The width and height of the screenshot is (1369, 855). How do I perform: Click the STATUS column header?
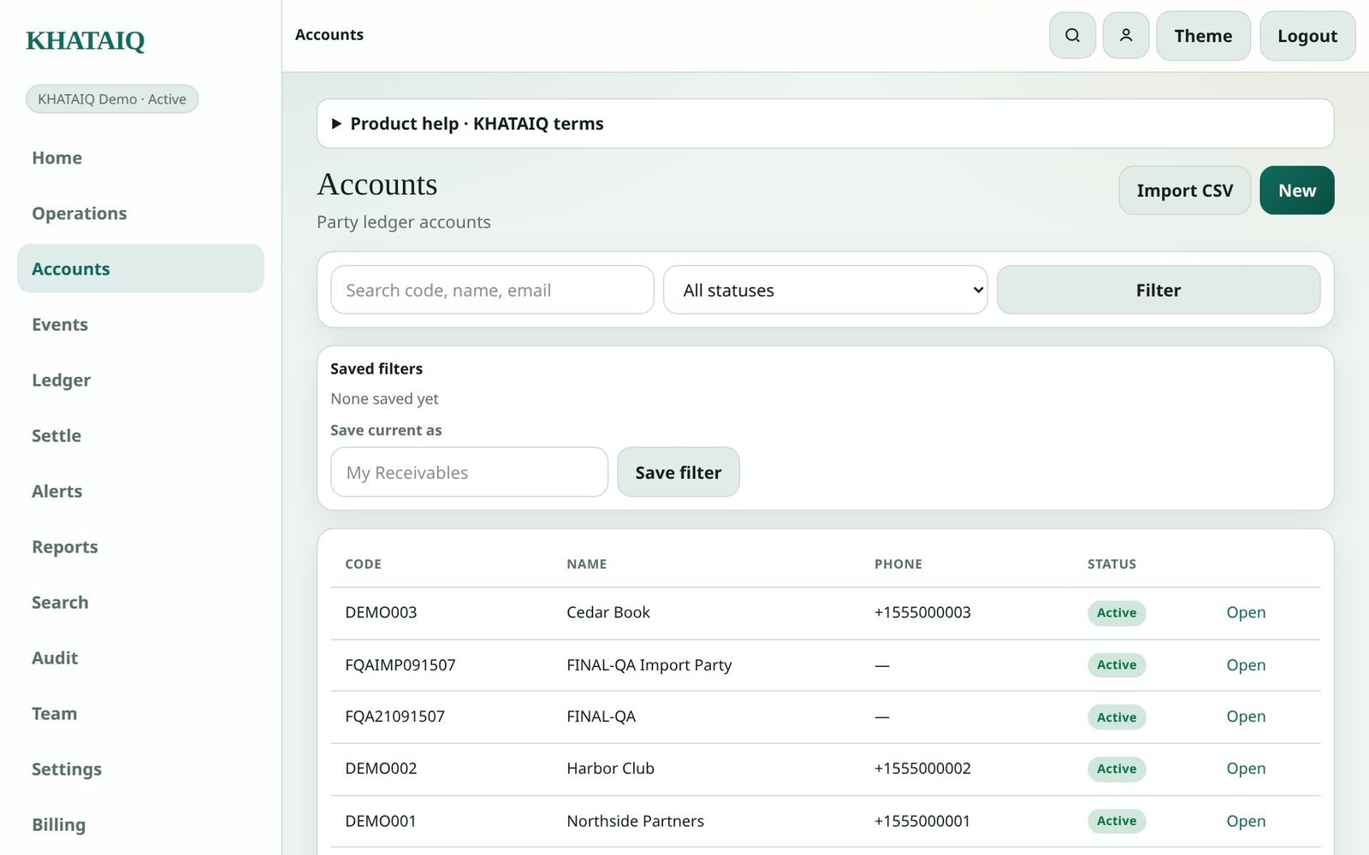[1111, 564]
